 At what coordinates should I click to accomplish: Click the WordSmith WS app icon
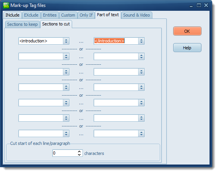point(6,5)
